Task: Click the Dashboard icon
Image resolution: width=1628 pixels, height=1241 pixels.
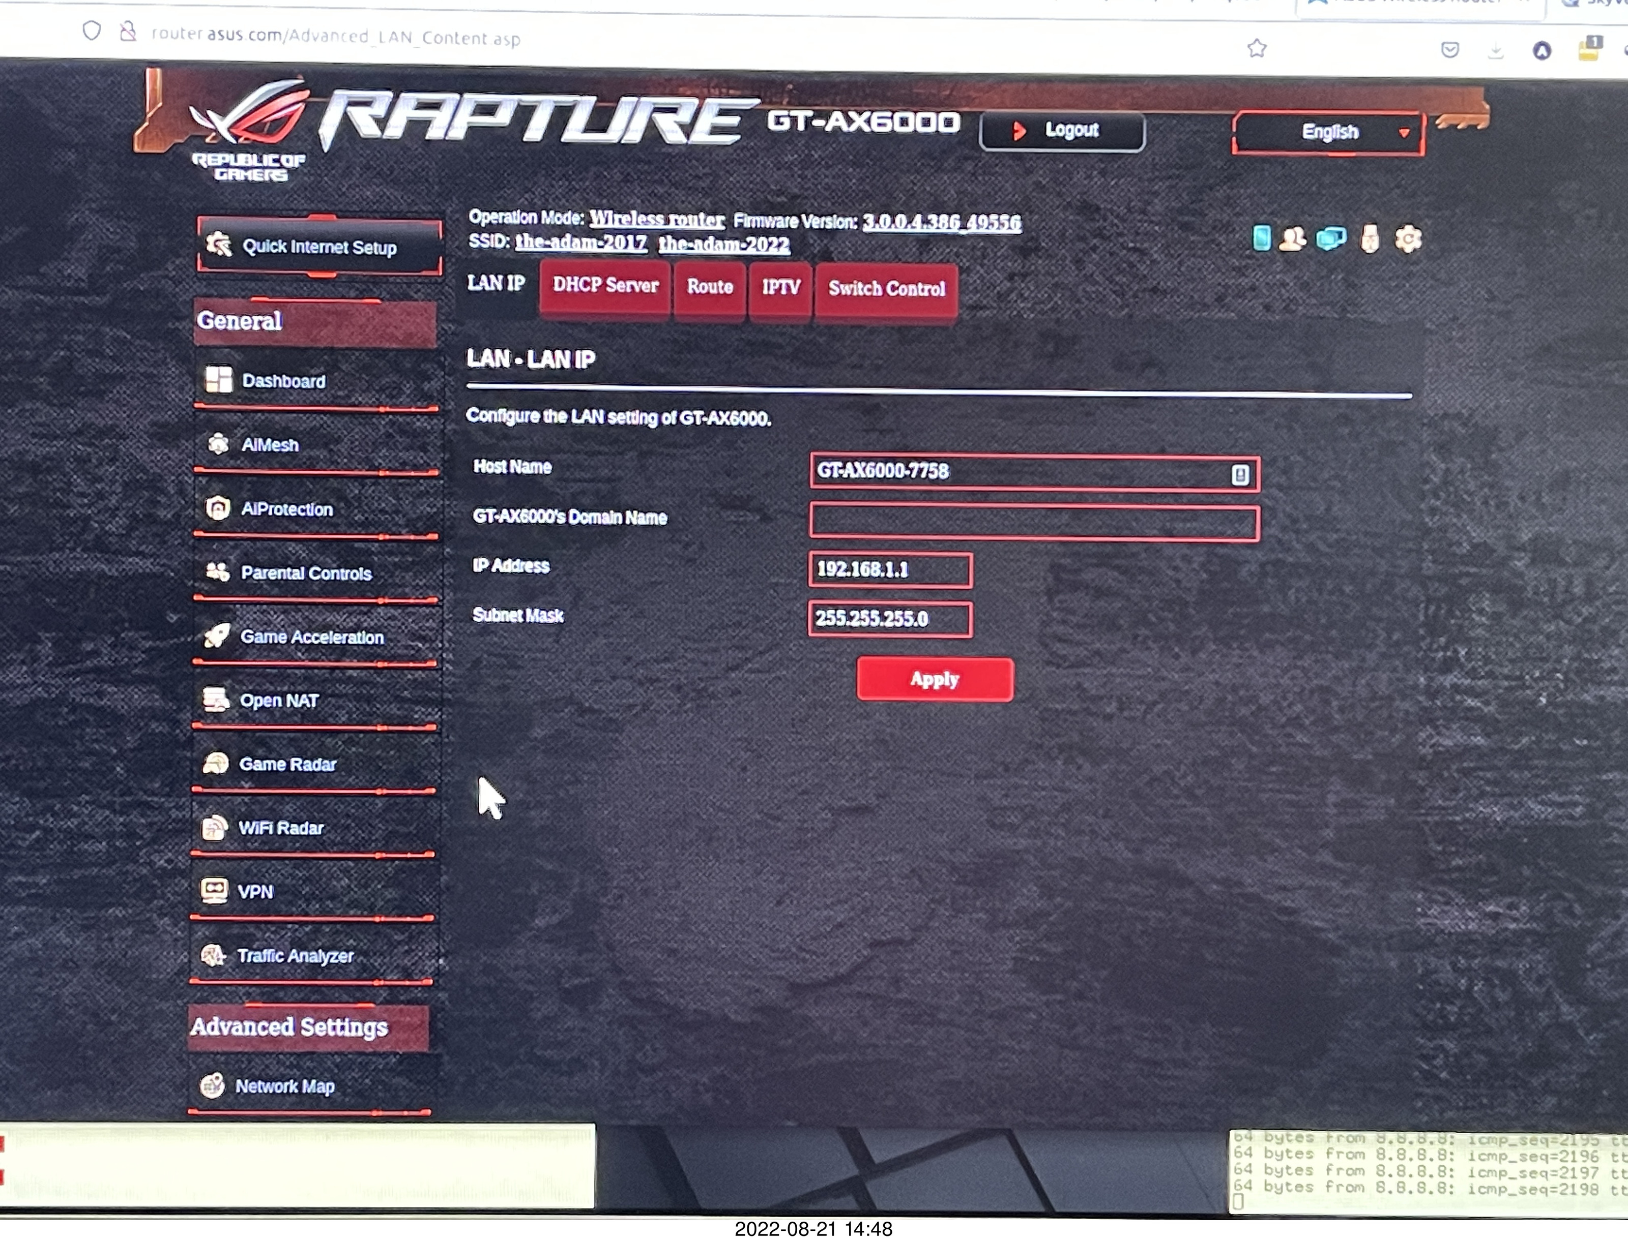Action: pos(218,380)
